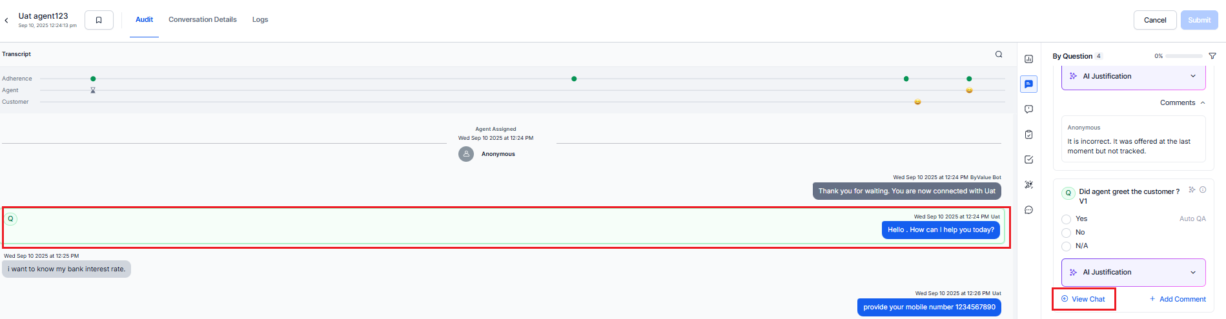Open the transcript search magnifier

999,55
